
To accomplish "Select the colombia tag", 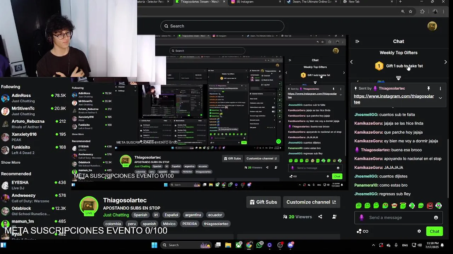I will (113, 224).
